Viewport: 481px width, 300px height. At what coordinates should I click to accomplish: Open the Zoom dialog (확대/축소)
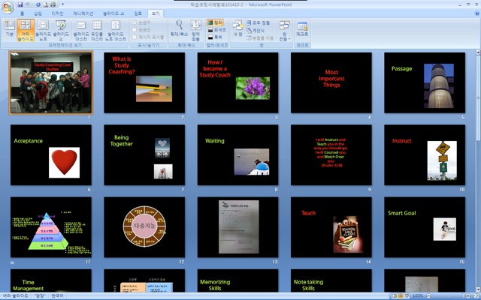tap(179, 28)
